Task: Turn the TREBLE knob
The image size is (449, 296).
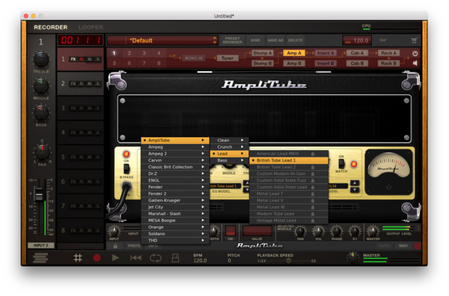Action: click(41, 59)
